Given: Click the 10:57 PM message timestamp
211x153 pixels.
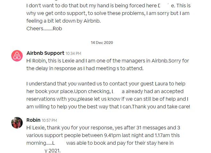Looking at the screenshot, I should coord(49,120).
